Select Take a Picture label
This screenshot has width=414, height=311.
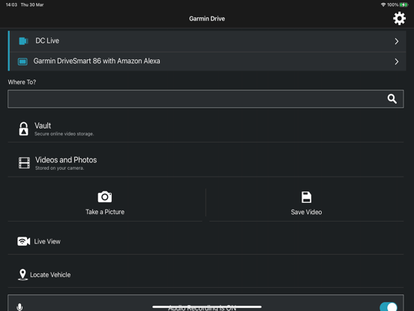(105, 212)
